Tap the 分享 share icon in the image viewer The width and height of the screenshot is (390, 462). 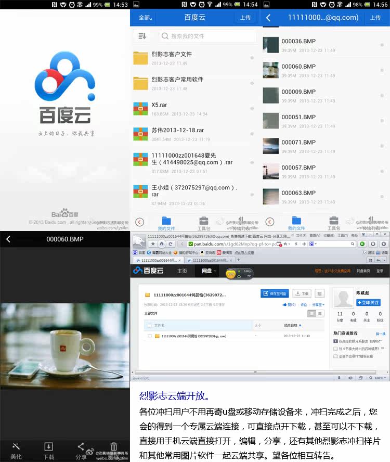tap(81, 446)
